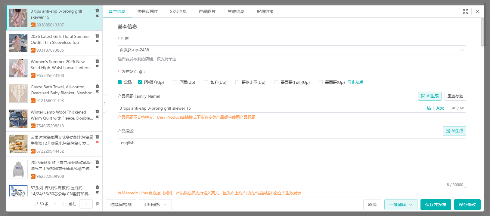
Task: Uncheck 阿根廷(Up) site
Action: (x=140, y=82)
